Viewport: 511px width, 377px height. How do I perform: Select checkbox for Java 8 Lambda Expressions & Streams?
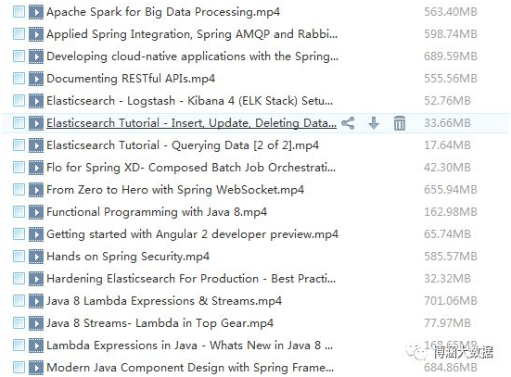(x=19, y=301)
